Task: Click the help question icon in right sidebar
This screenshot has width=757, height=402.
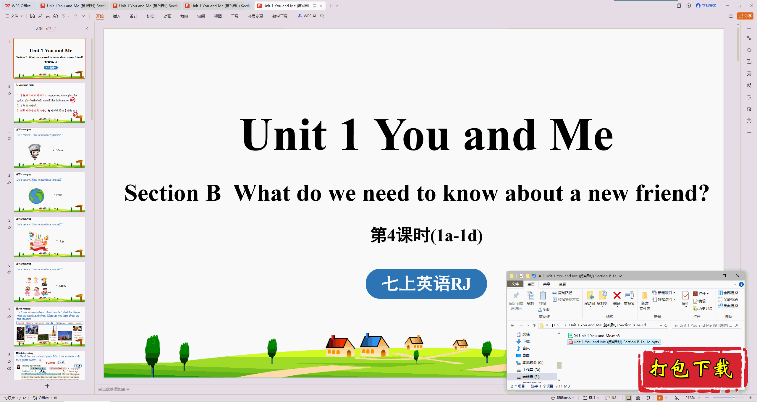Action: click(x=749, y=121)
